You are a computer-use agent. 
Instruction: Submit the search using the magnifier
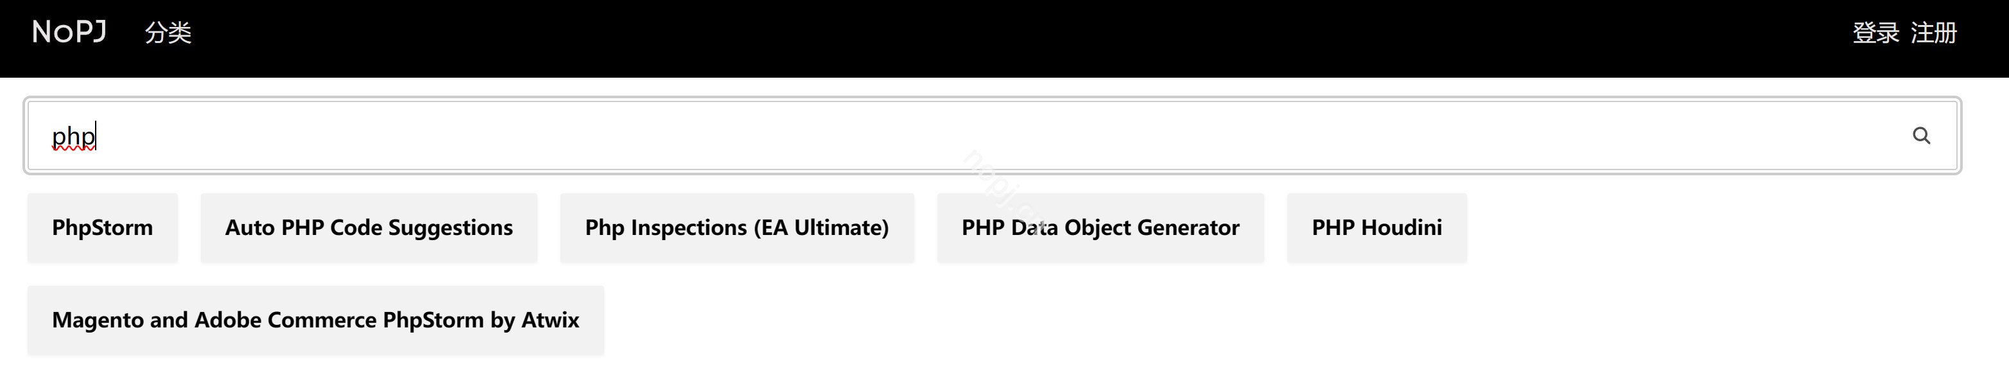point(1921,136)
